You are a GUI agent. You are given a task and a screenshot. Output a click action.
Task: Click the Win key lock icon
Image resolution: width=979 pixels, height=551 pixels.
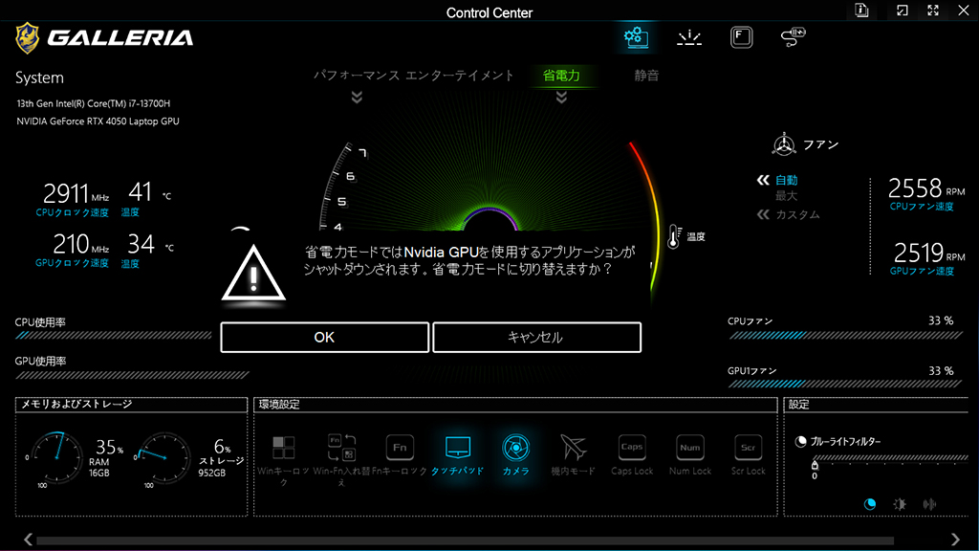[283, 448]
